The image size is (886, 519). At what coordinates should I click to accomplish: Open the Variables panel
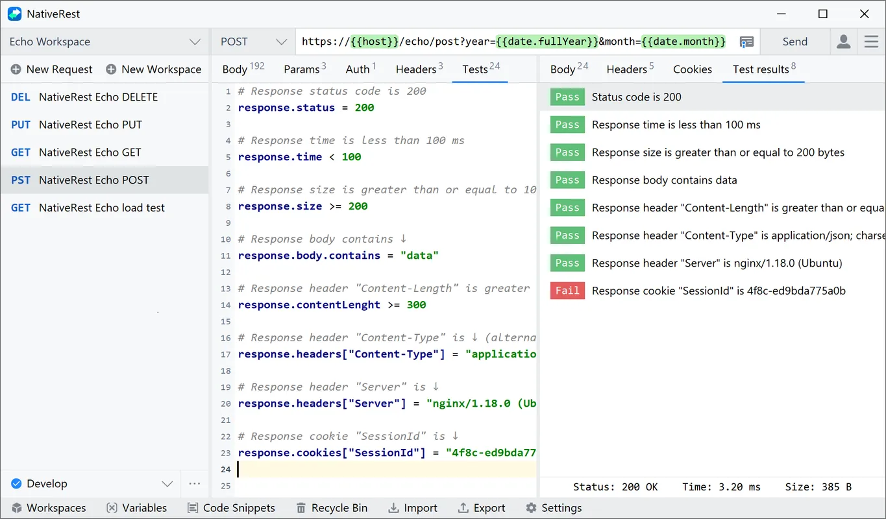pos(136,508)
